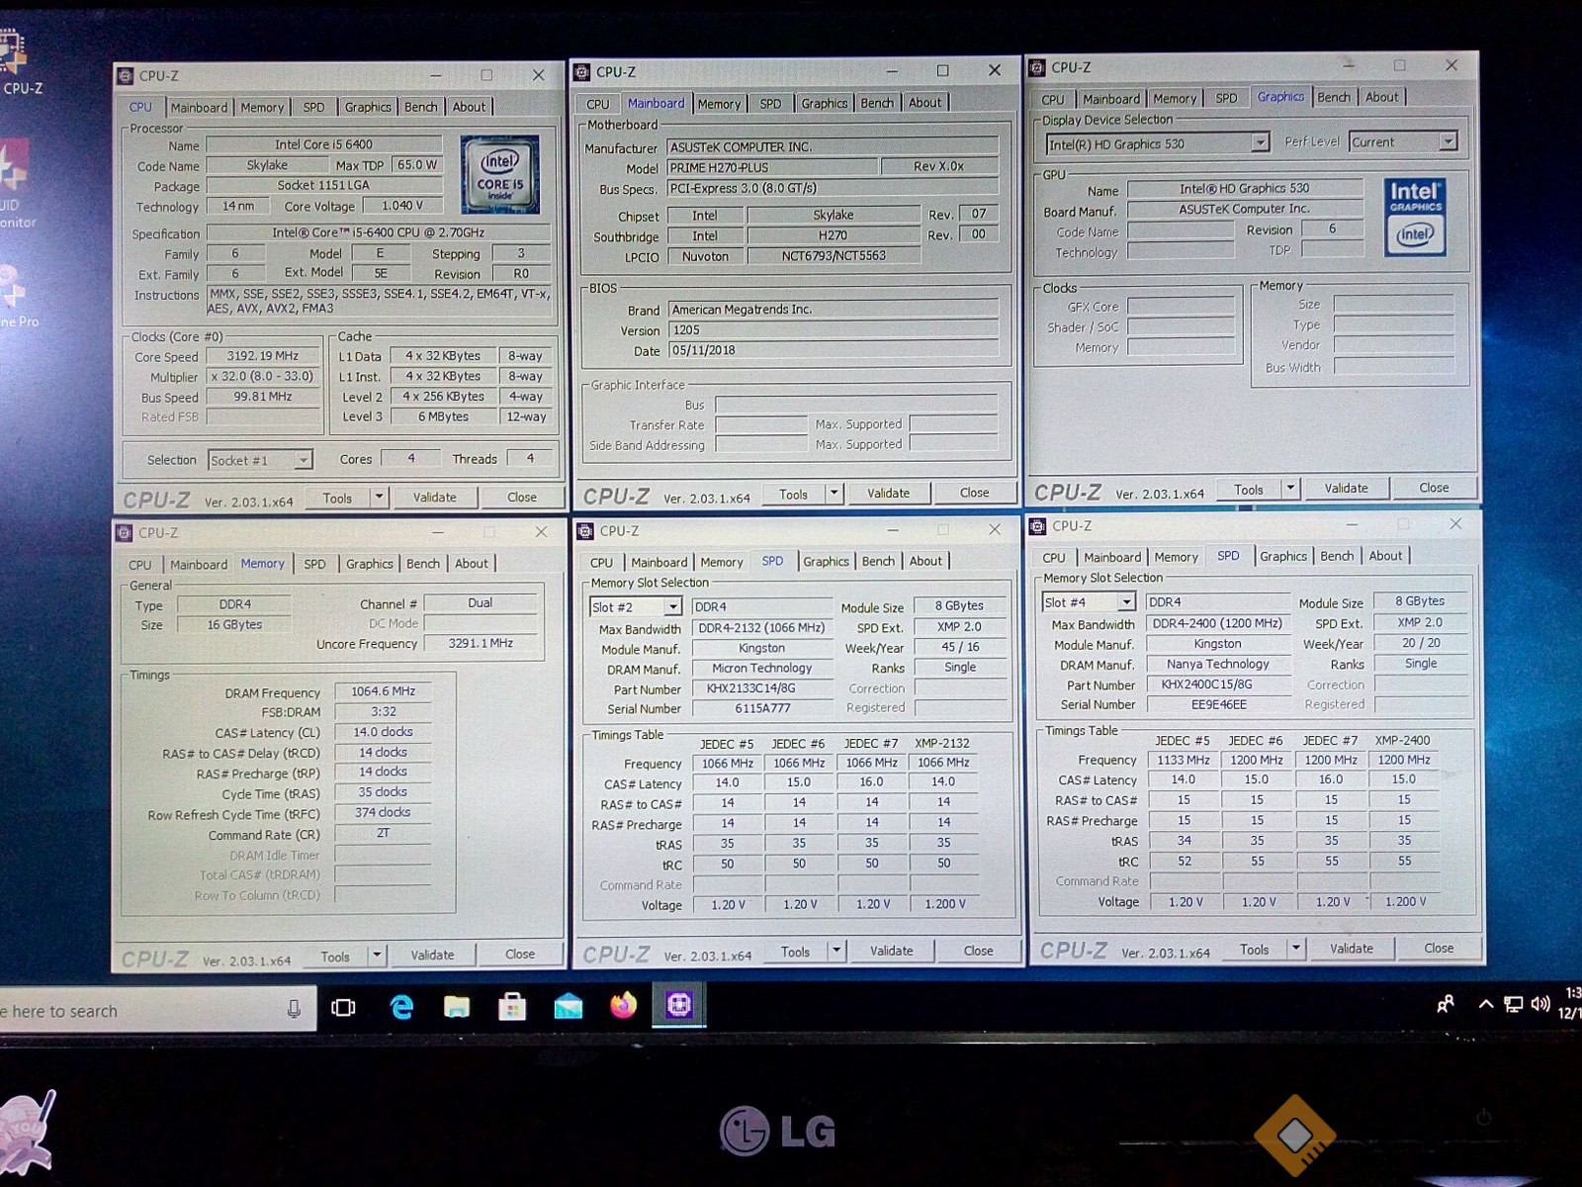Click the Name field Intel Core i5 6400

tap(324, 144)
